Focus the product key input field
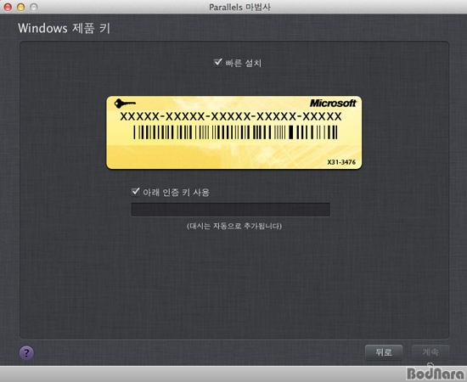 (x=230, y=210)
